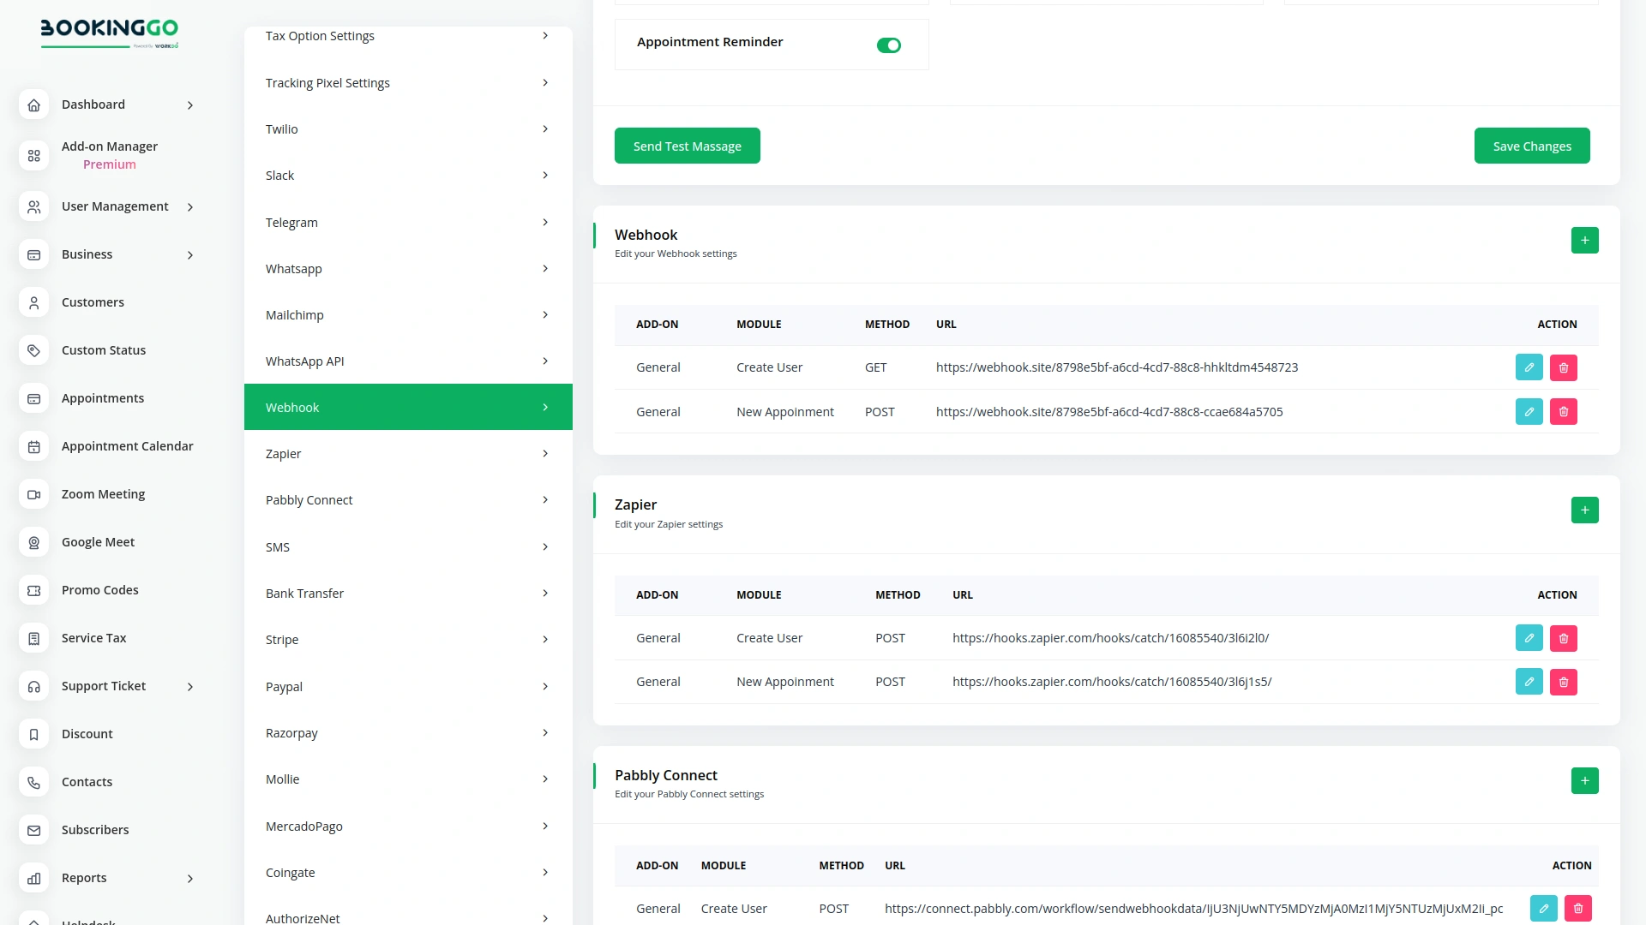Open Google Meet settings in sidebar
The width and height of the screenshot is (1646, 925).
[x=98, y=542]
